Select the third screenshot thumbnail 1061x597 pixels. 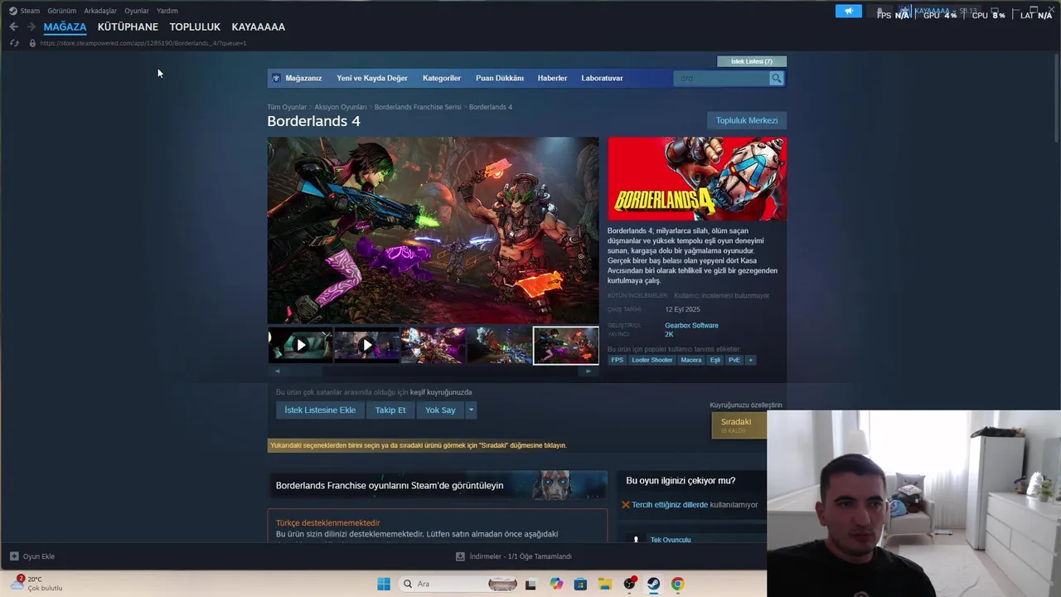coord(433,345)
